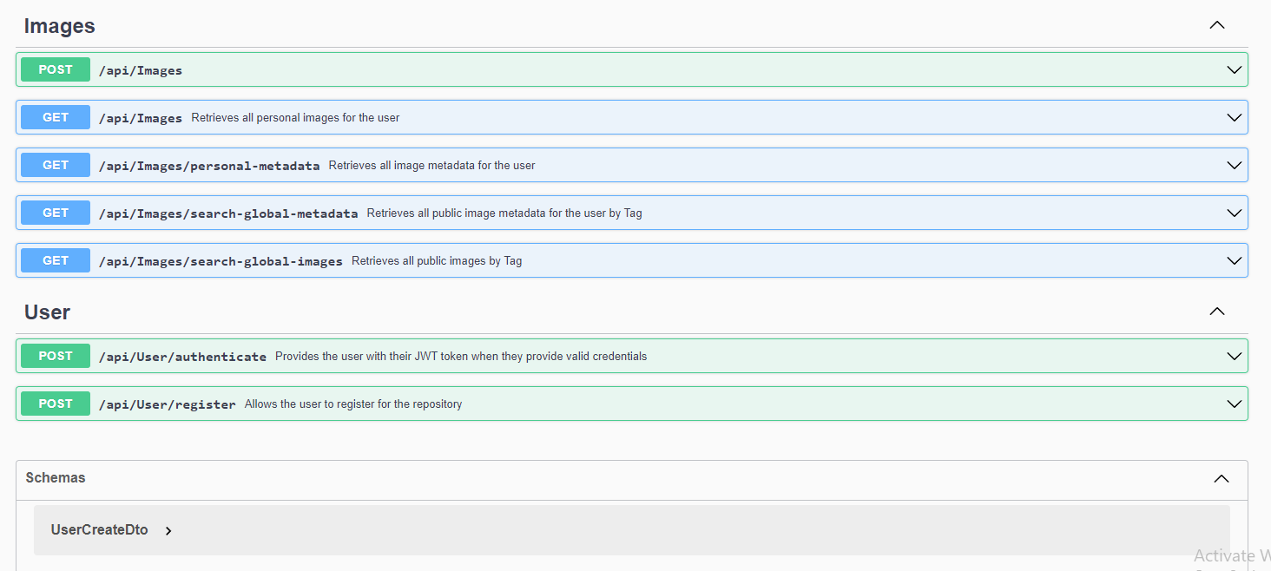The height and width of the screenshot is (571, 1271).
Task: Expand chevron on User/register row
Action: [x=1235, y=404]
